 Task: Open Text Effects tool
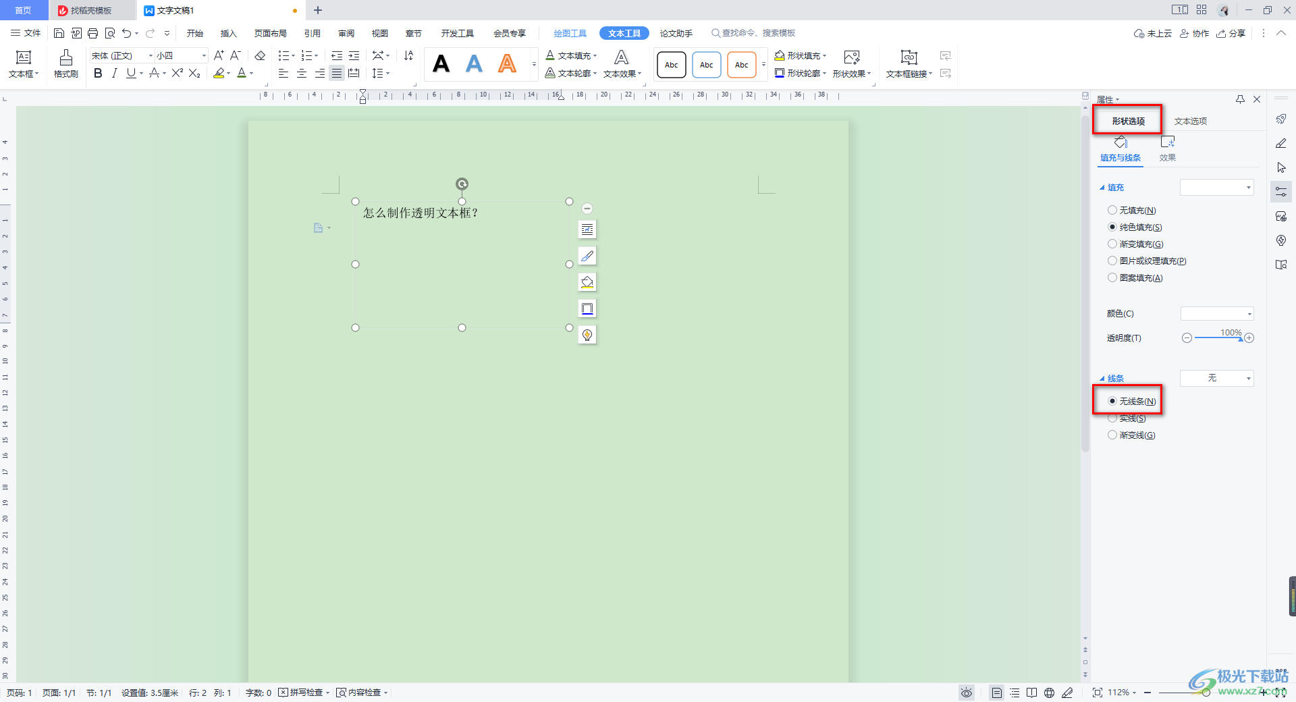click(x=622, y=64)
